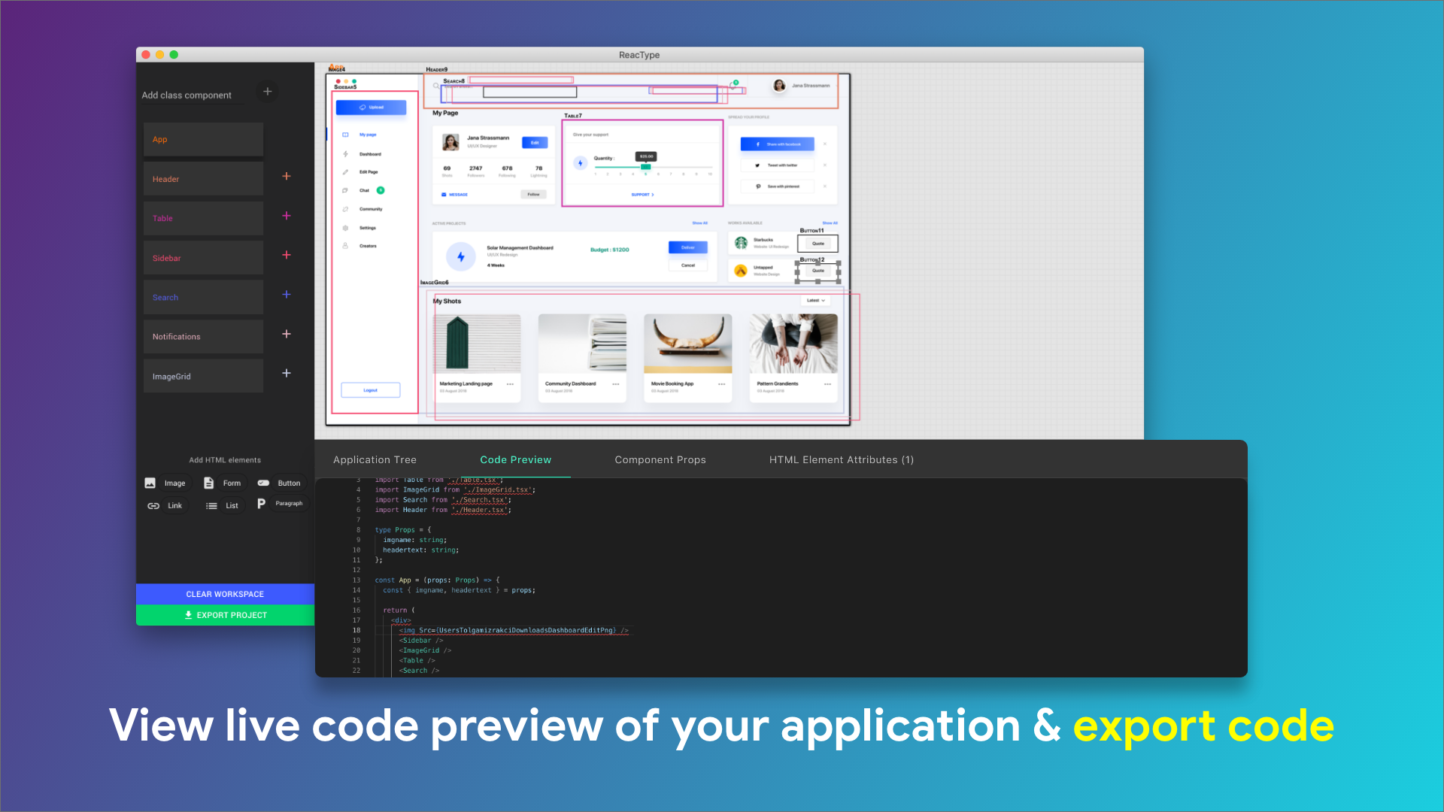Add Table component using its plus icon

[x=287, y=216]
